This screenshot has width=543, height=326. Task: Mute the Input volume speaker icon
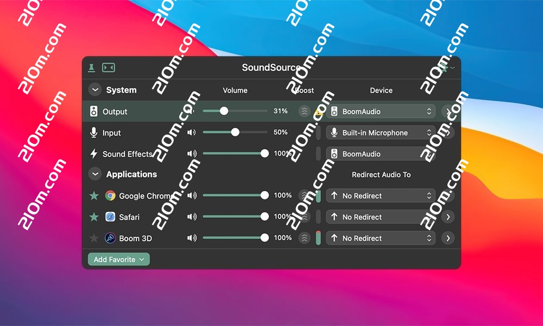(192, 133)
